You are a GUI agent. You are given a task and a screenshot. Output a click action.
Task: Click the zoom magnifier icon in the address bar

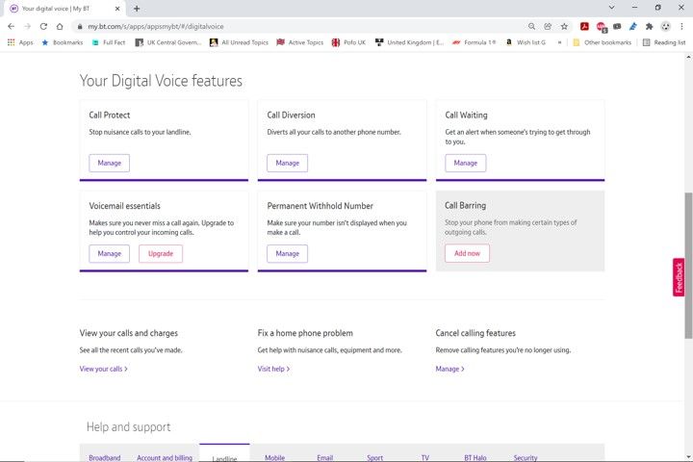[x=532, y=27]
